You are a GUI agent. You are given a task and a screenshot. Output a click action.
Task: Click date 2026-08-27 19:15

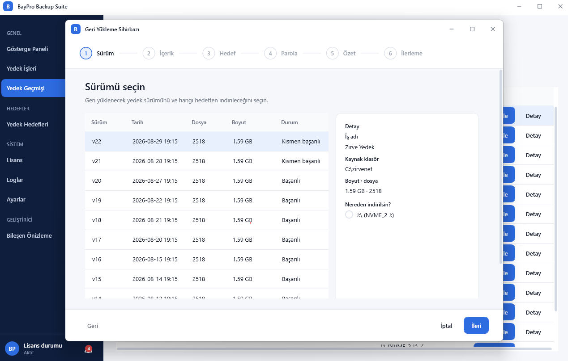click(155, 181)
